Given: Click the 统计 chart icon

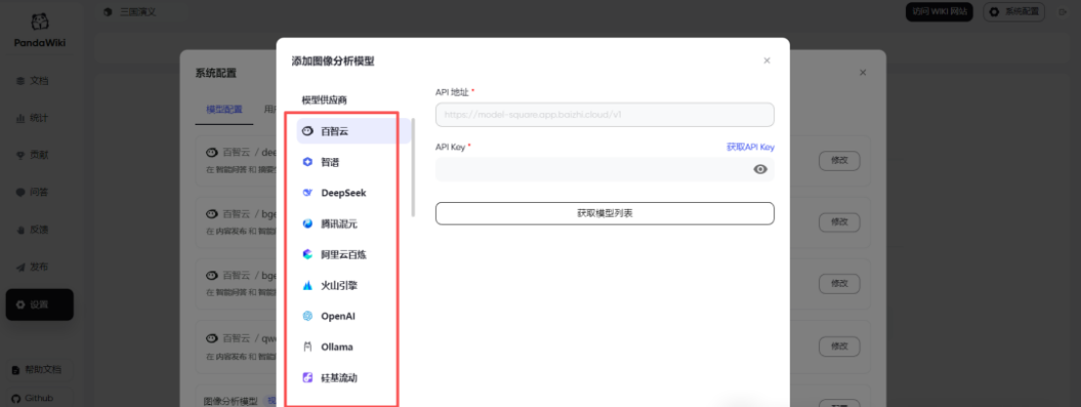Looking at the screenshot, I should tap(20, 118).
